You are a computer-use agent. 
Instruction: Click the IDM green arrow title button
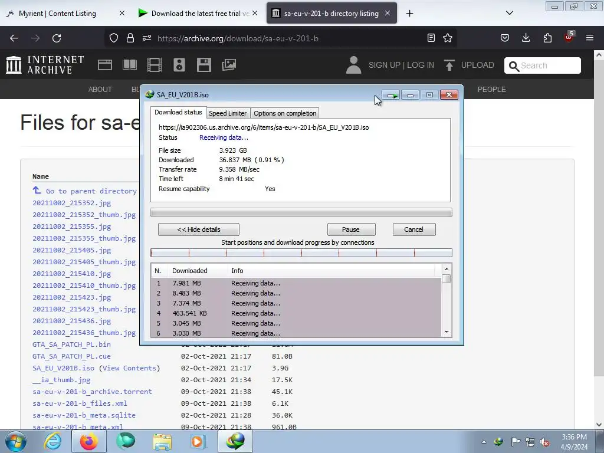[x=392, y=95]
